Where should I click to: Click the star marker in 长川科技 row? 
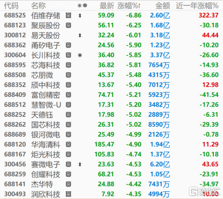[x=80, y=55]
